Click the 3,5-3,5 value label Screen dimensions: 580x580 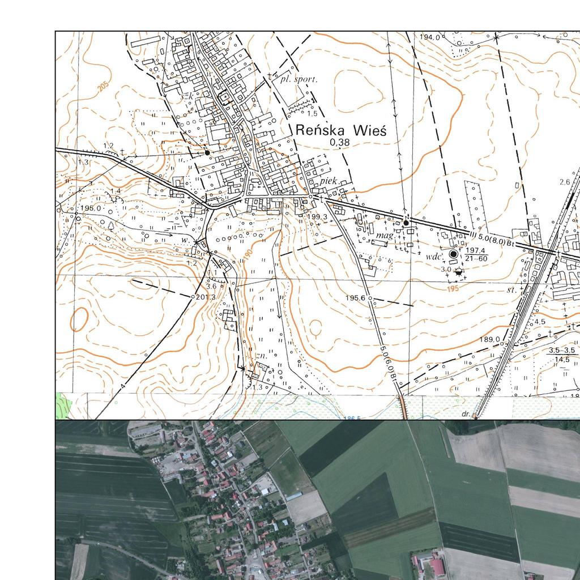561,350
